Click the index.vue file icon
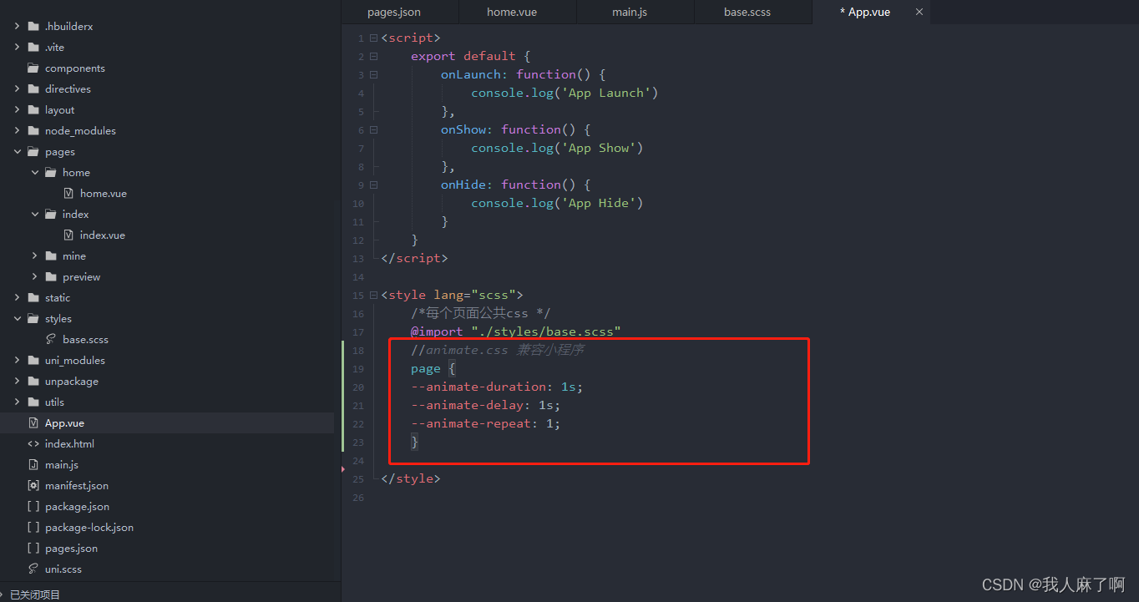 point(68,235)
